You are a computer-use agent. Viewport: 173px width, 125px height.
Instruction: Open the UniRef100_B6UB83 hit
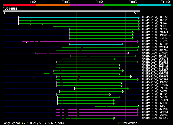tap(155, 62)
